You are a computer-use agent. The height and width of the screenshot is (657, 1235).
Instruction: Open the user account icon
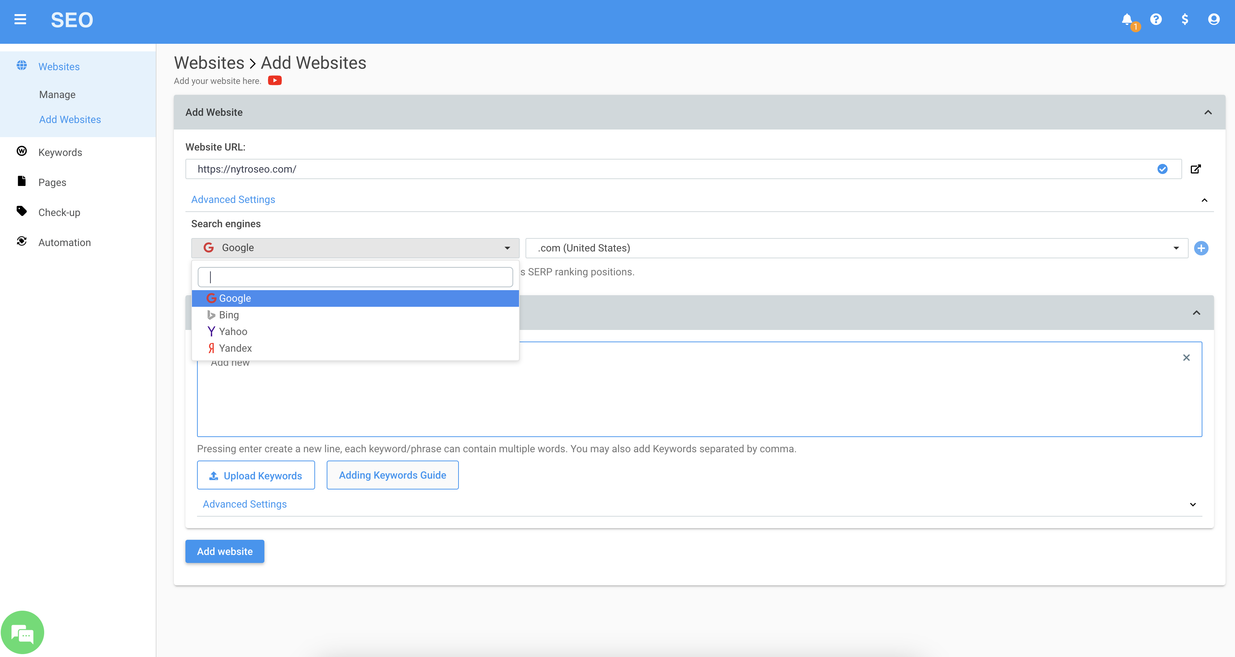1214,19
